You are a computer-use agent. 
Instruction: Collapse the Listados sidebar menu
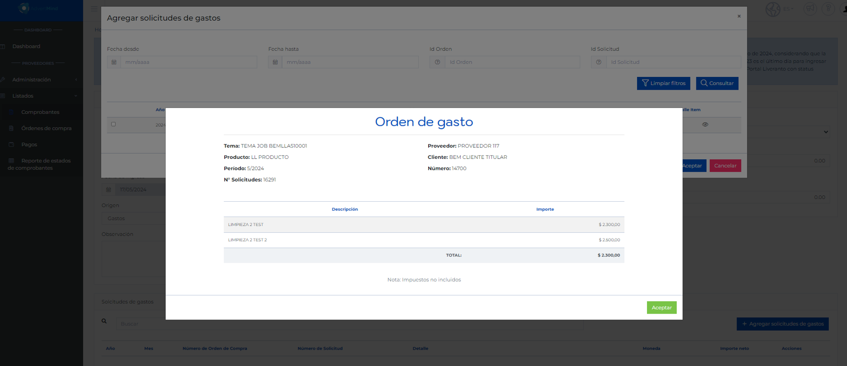coord(41,96)
